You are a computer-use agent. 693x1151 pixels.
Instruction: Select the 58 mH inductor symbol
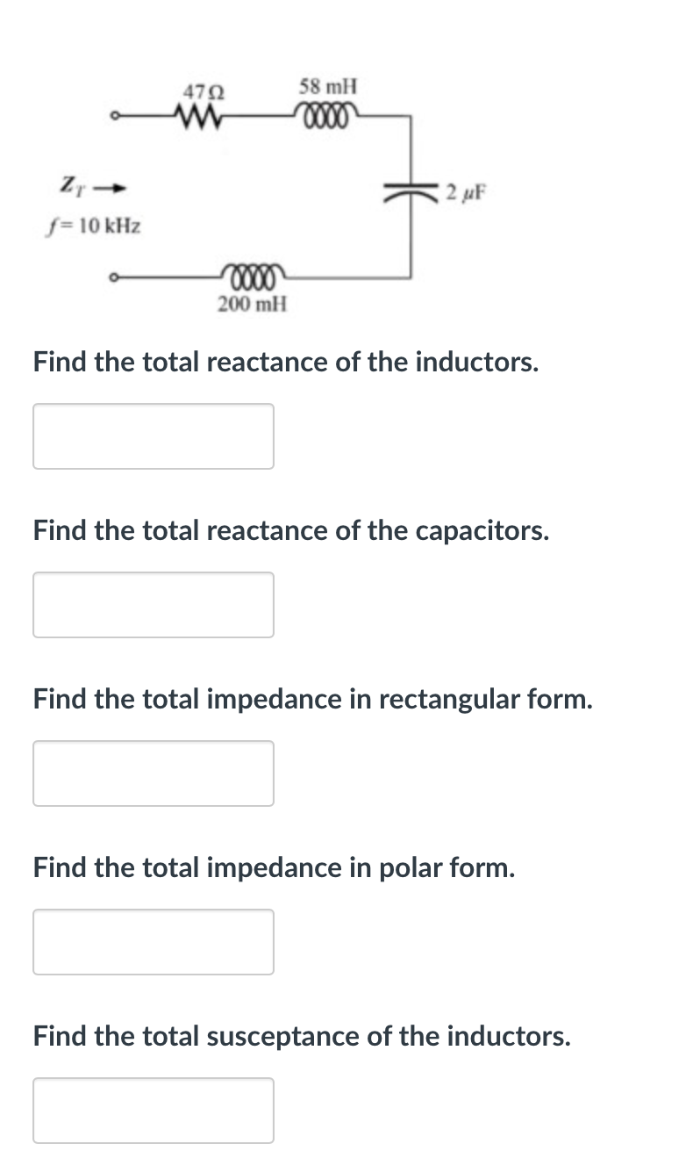[x=326, y=112]
